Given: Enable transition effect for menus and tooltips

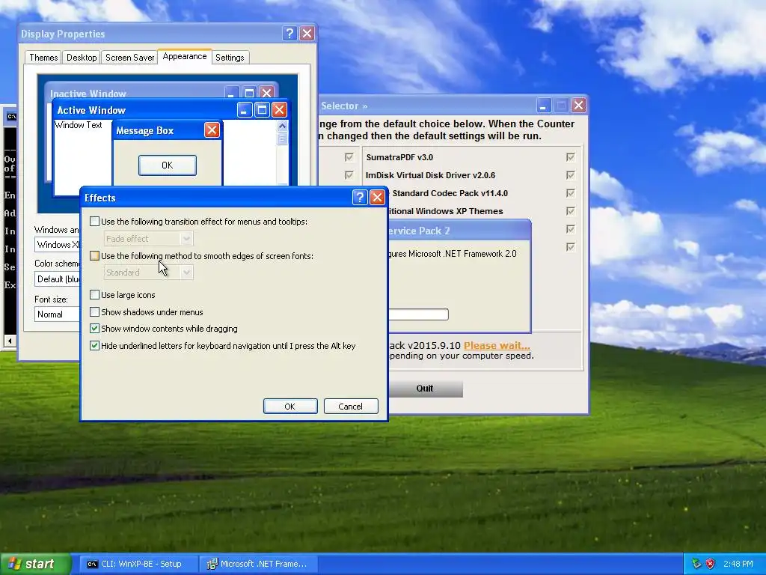Looking at the screenshot, I should (x=95, y=222).
